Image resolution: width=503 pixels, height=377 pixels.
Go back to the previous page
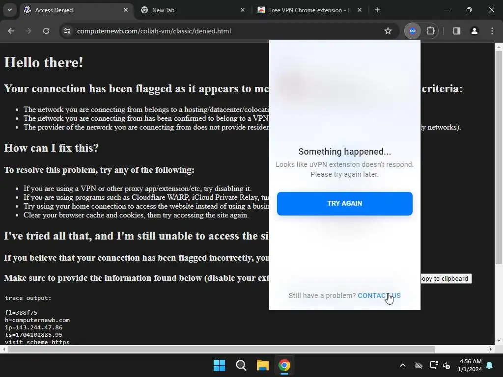click(11, 31)
